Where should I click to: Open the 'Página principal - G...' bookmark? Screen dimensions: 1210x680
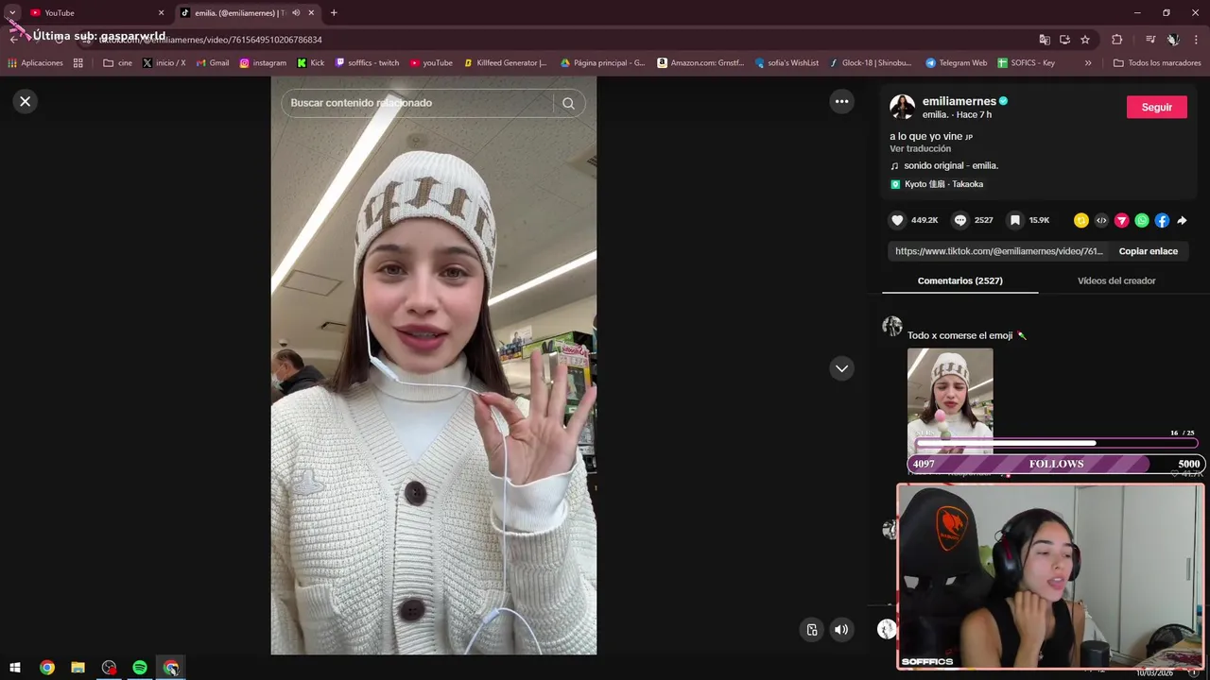pos(602,63)
